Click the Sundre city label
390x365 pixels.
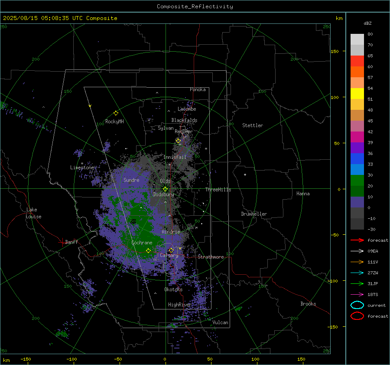pos(131,180)
